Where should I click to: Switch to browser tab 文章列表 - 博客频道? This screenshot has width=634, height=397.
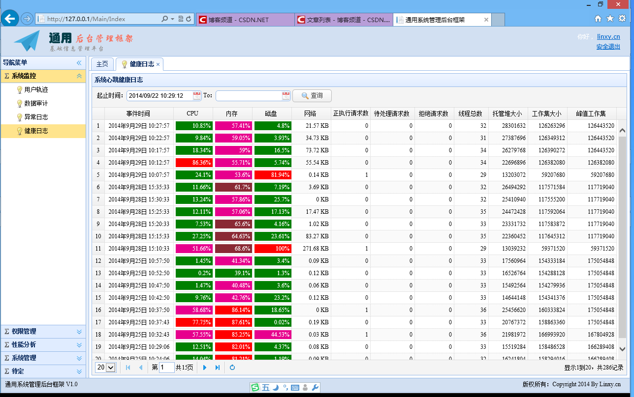coord(344,20)
